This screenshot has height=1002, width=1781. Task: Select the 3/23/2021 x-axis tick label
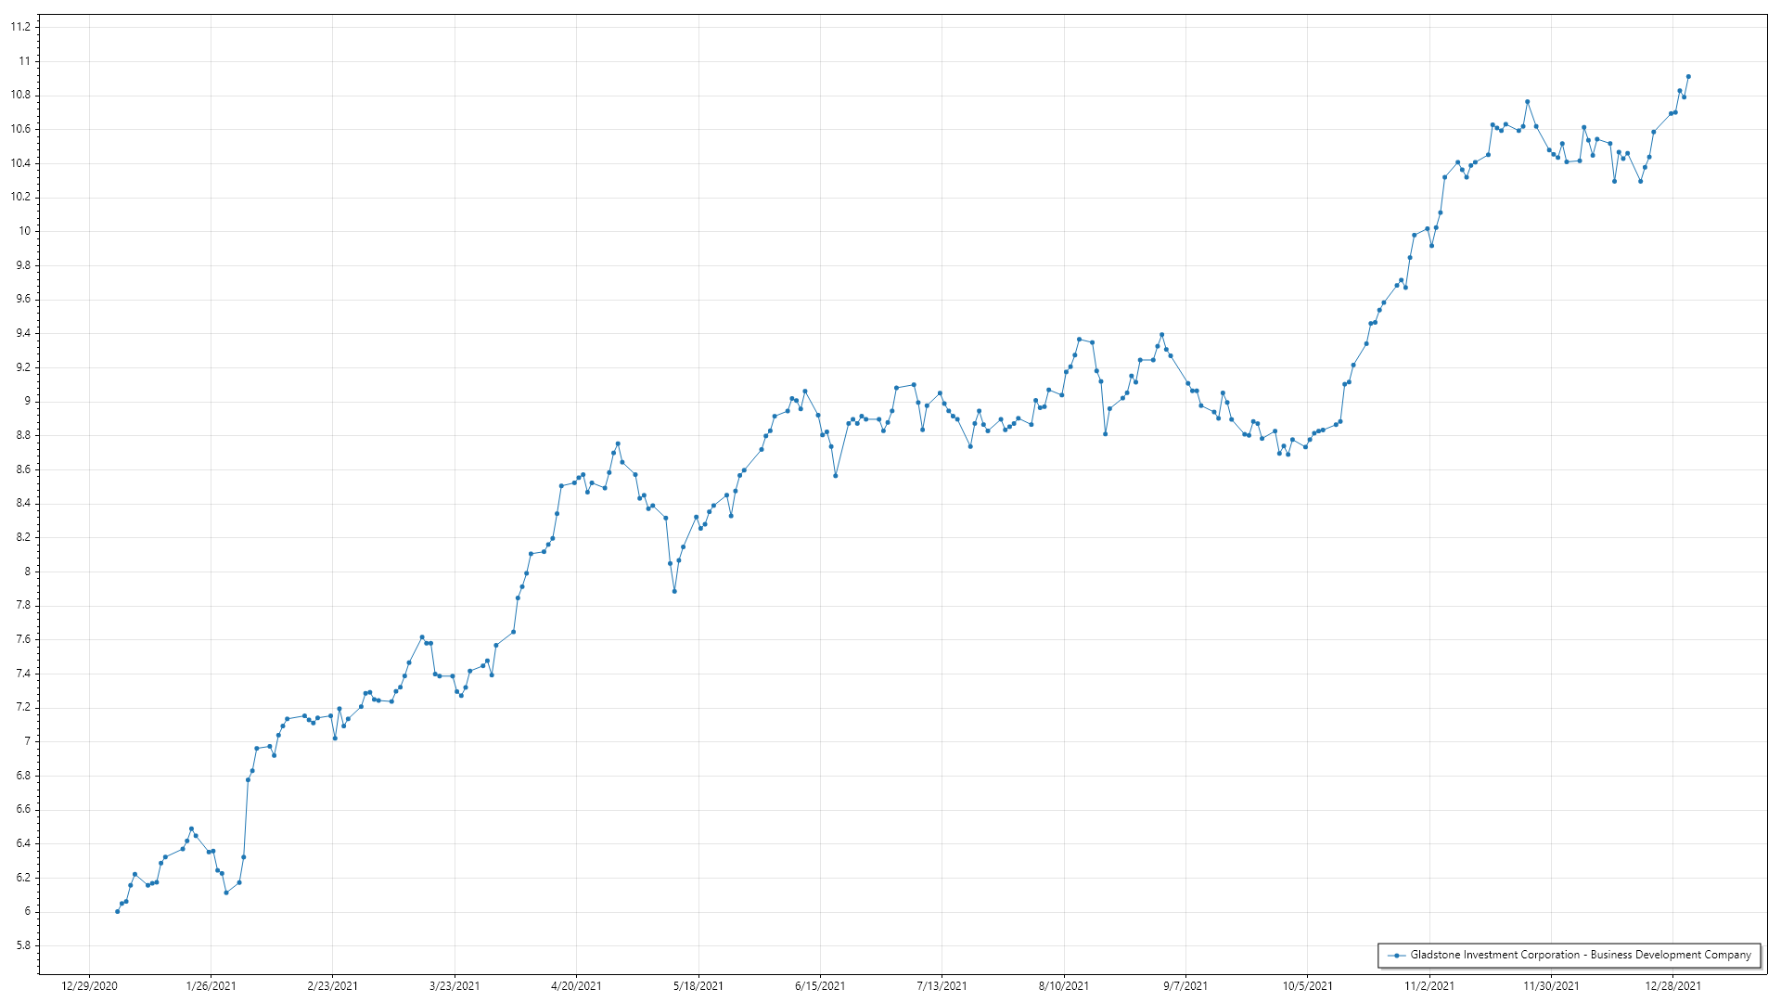click(x=455, y=985)
